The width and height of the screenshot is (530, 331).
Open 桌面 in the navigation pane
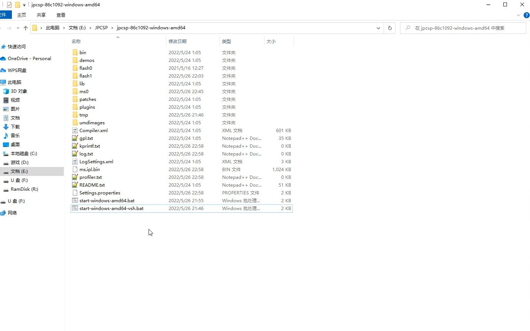click(x=15, y=144)
